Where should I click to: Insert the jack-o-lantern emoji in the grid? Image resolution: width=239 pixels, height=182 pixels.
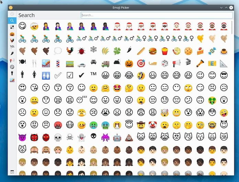tap(129, 63)
